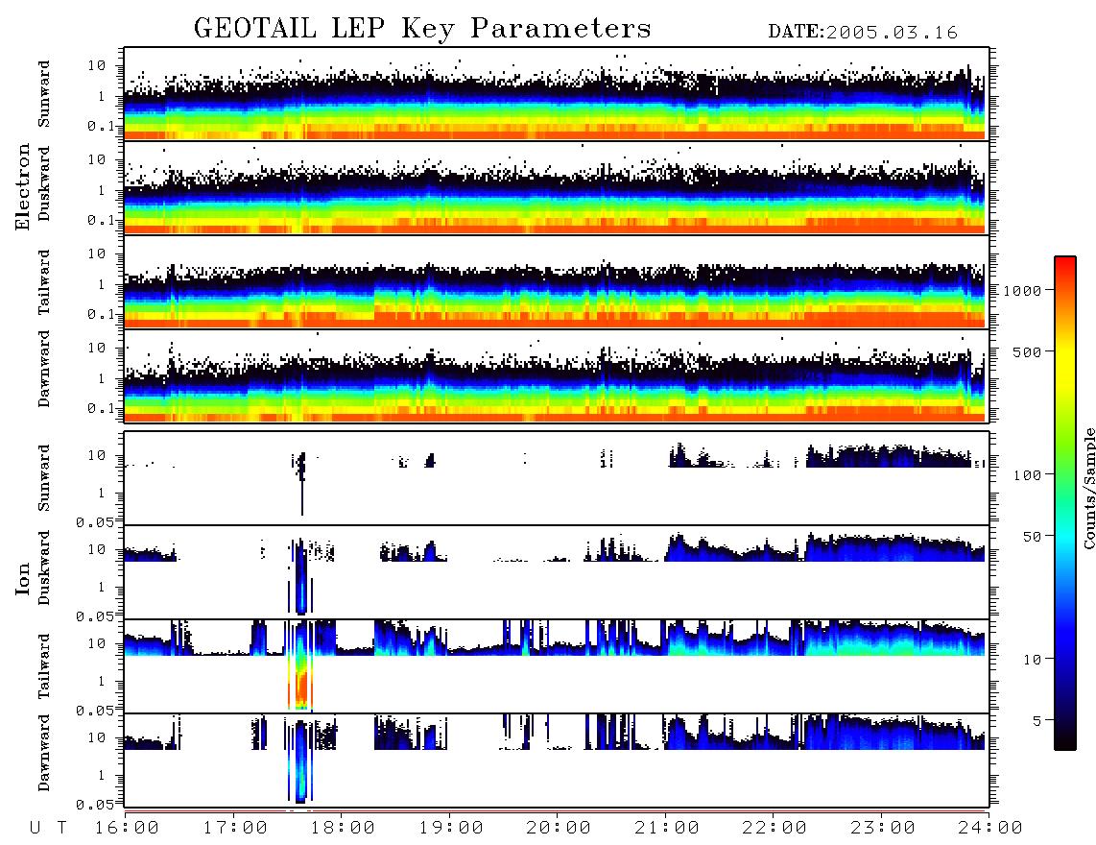Viewport: 1096px width, 845px height.
Task: Click the red burst in Ion Tailward panel
Action: click(x=301, y=688)
